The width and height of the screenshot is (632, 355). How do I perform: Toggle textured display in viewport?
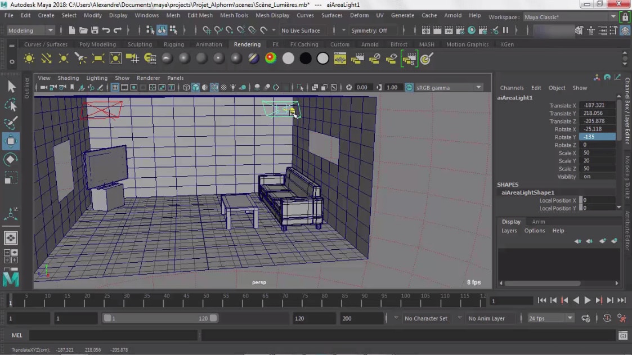pyautogui.click(x=223, y=87)
